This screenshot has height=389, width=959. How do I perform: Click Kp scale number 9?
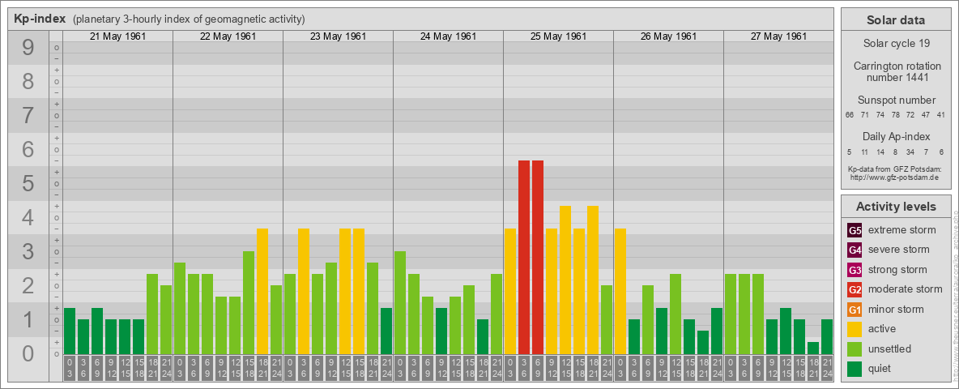point(28,48)
